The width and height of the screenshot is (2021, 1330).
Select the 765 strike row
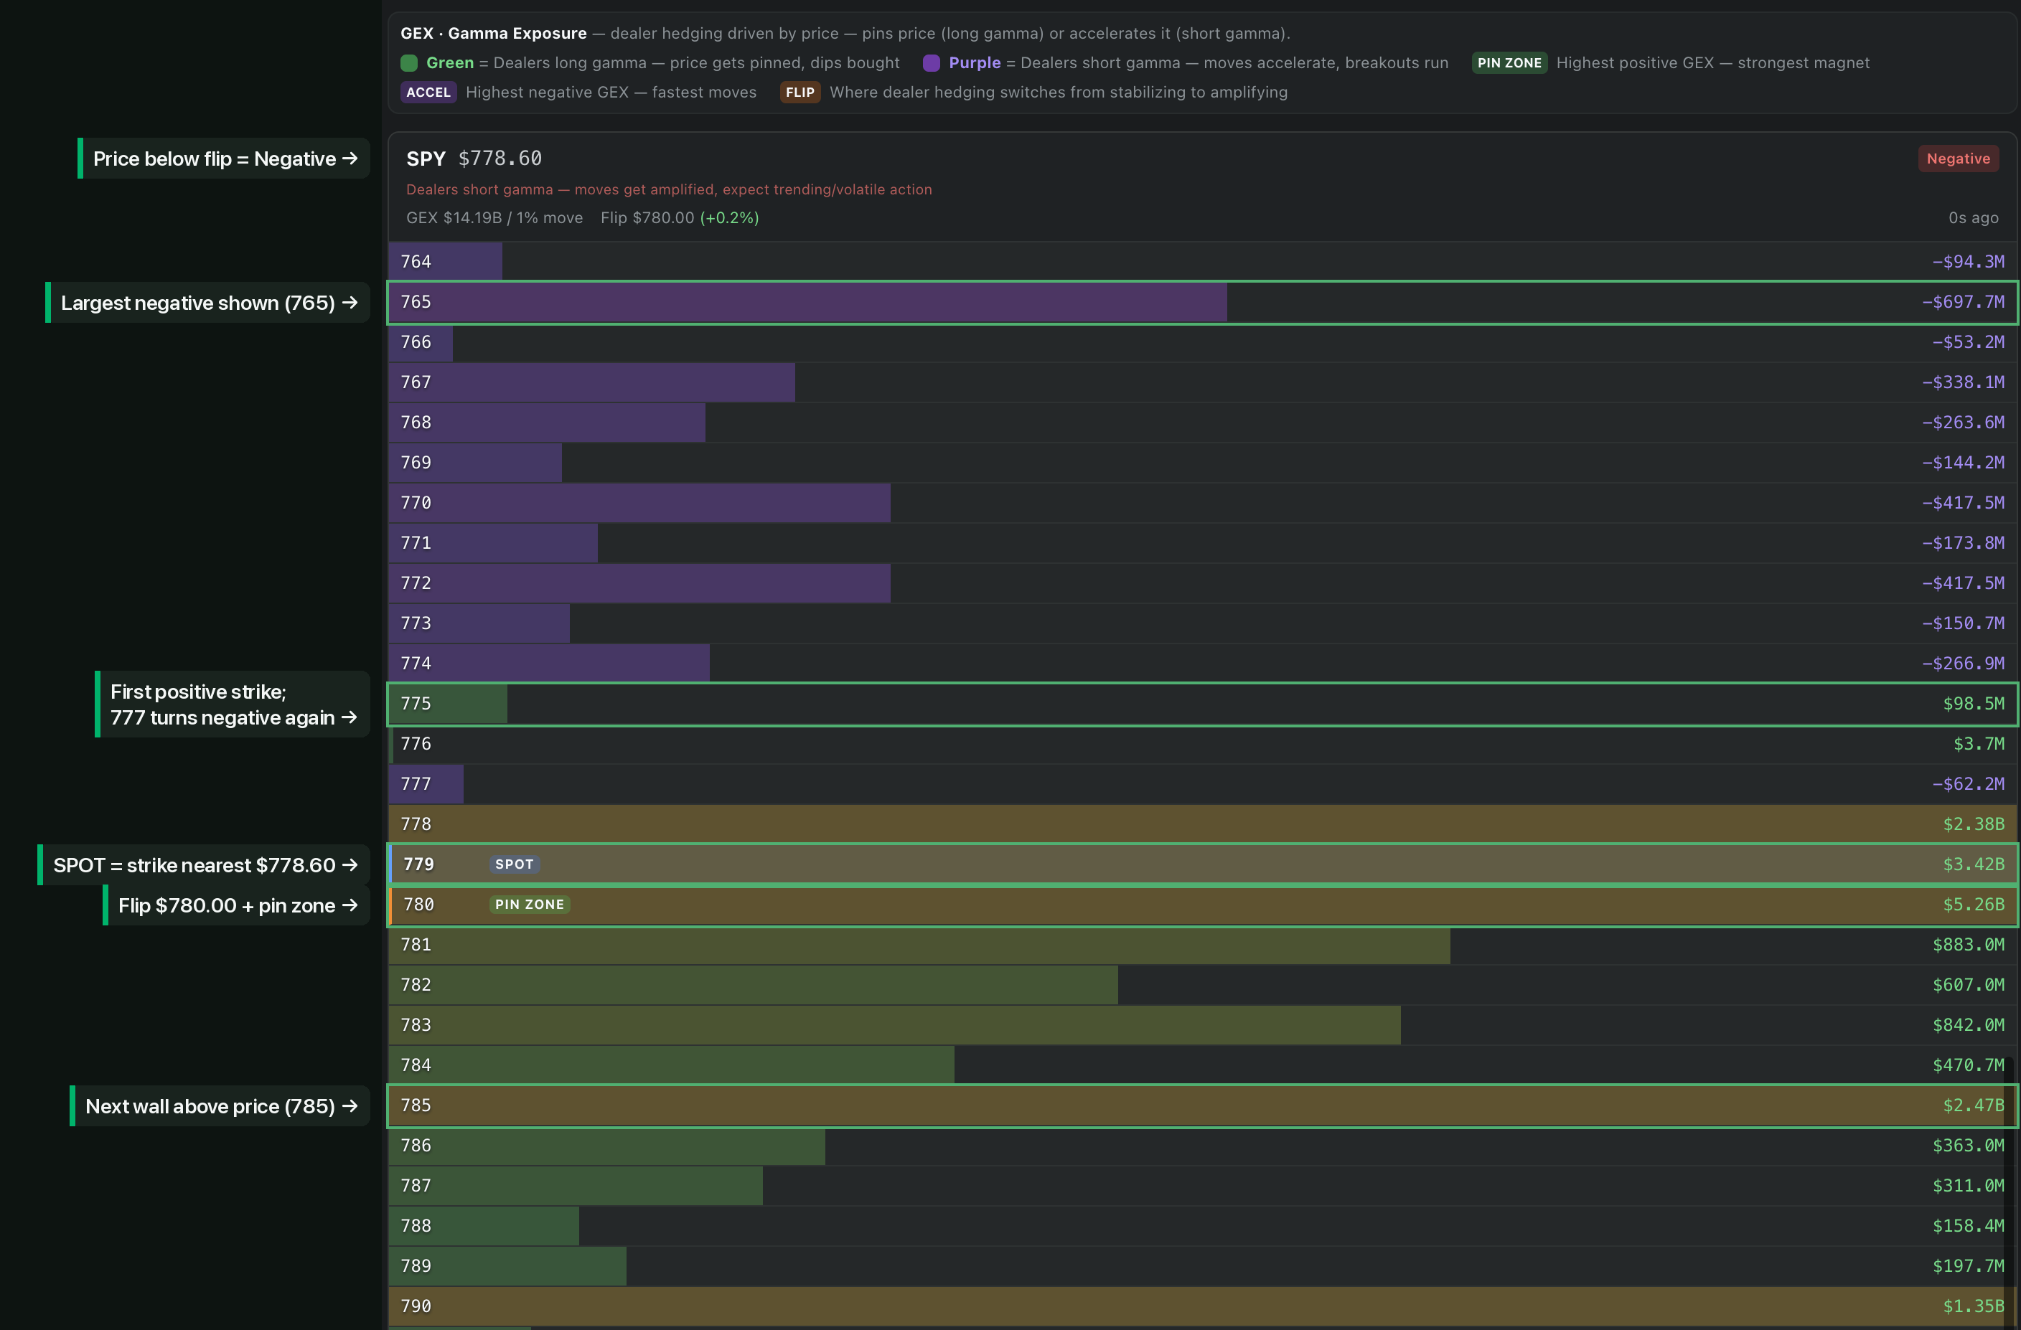1202,302
